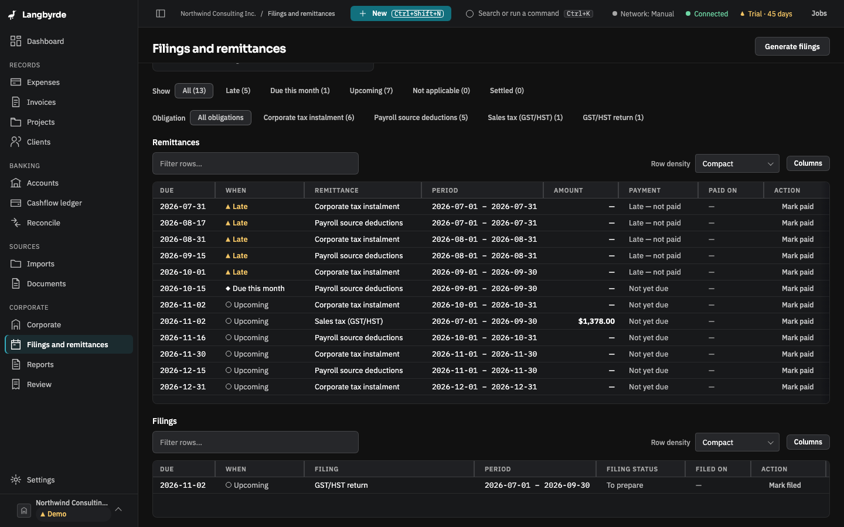Viewport: 844px width, 527px height.
Task: Click the Cashflow ledger icon
Action: click(16, 203)
